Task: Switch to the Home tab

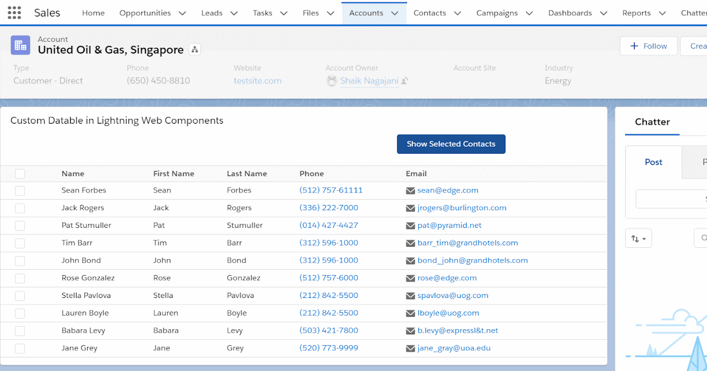Action: coord(93,12)
